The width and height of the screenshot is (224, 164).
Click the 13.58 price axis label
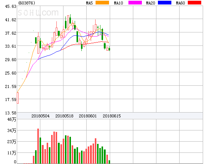[x=10, y=113]
